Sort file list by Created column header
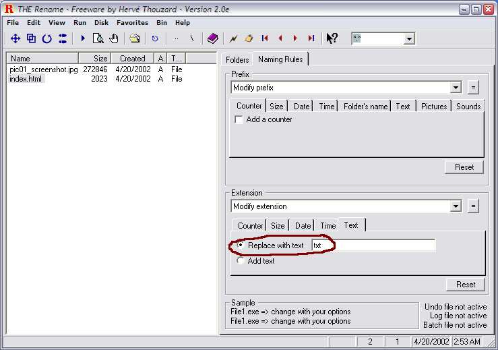498x350 pixels. tap(133, 59)
